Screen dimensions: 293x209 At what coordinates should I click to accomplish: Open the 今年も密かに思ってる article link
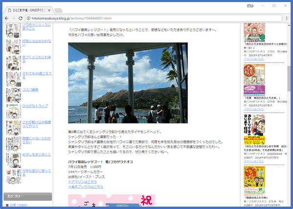pos(37,172)
